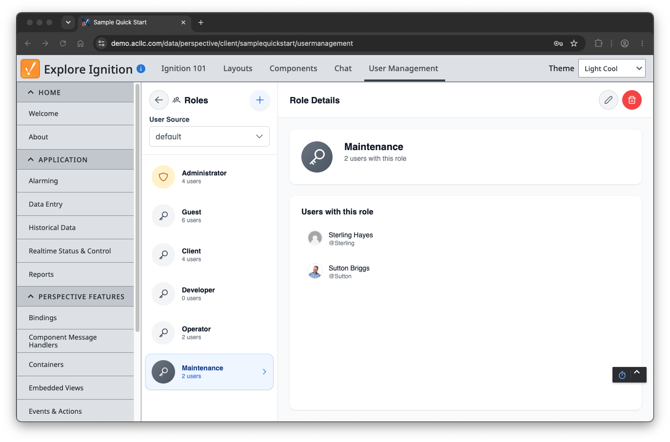Image resolution: width=670 pixels, height=442 pixels.
Task: Click Sterling Hayes user name
Action: click(x=351, y=235)
